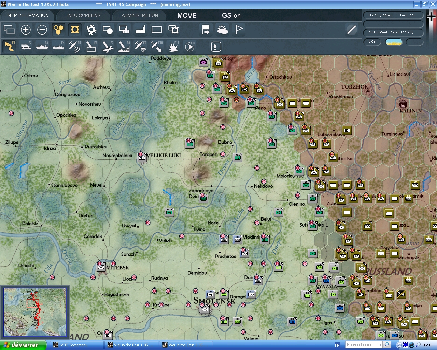Open the MAP INFORMATION tab
Screen dimensions: 437x350
(x=28, y=15)
